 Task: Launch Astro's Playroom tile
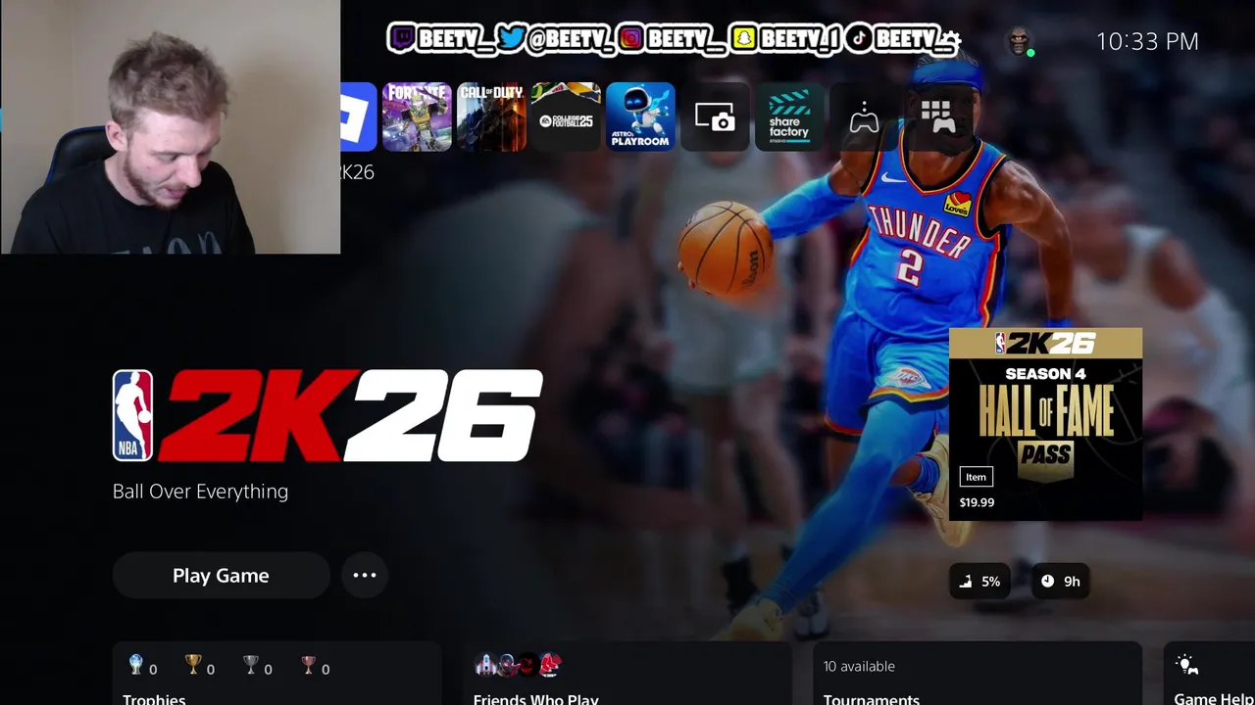tap(640, 117)
